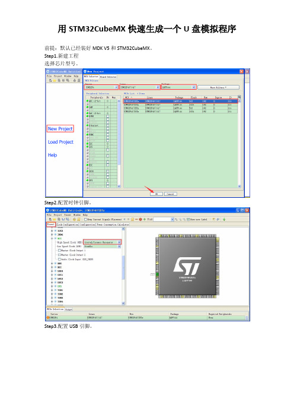Switch to the Clock Configuration tab
The height and width of the screenshot is (417, 294).
67,225
